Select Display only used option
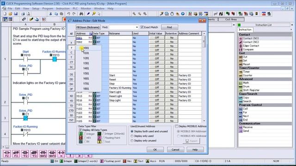Screen dimensions: 296x166 [132, 136]
